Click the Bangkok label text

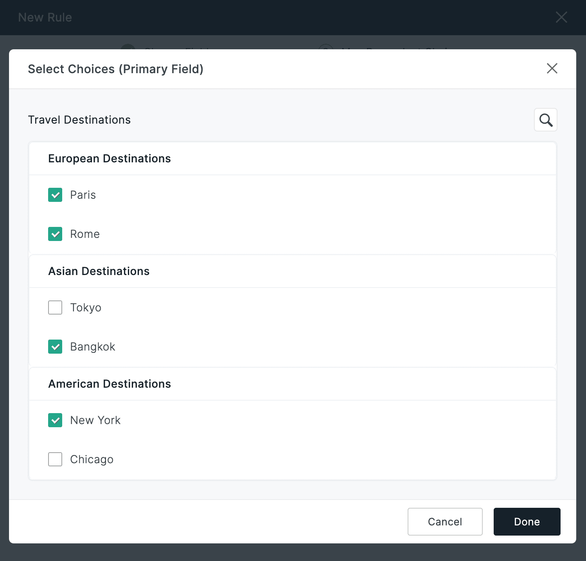coord(93,347)
